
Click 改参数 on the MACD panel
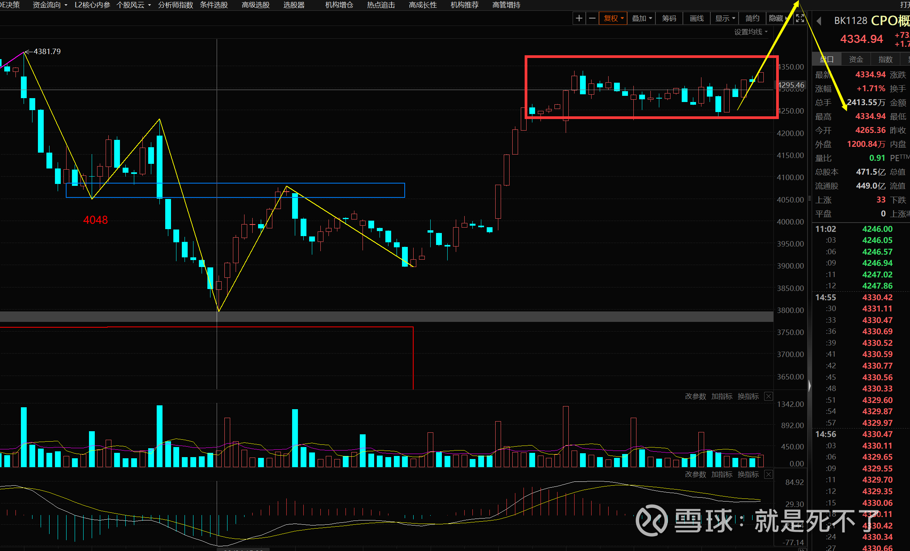[x=695, y=474]
